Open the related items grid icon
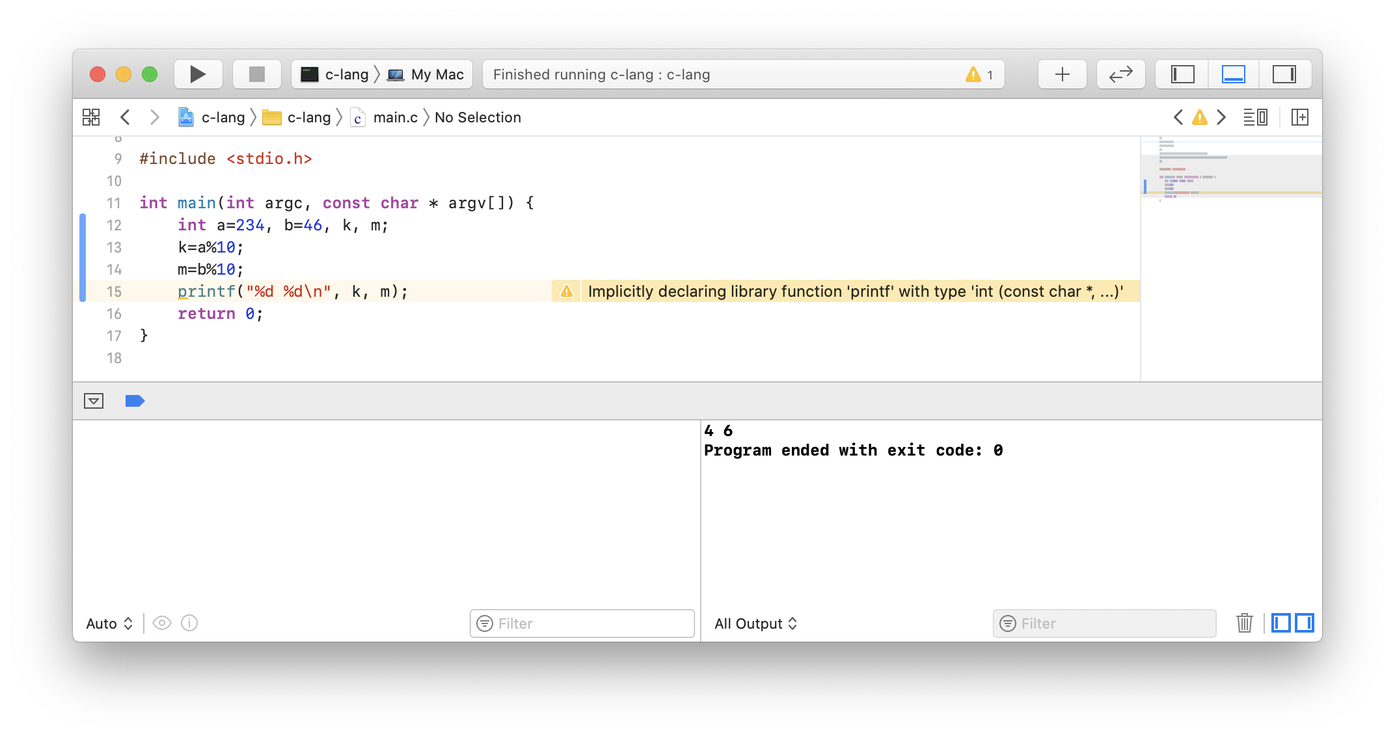 click(x=91, y=117)
